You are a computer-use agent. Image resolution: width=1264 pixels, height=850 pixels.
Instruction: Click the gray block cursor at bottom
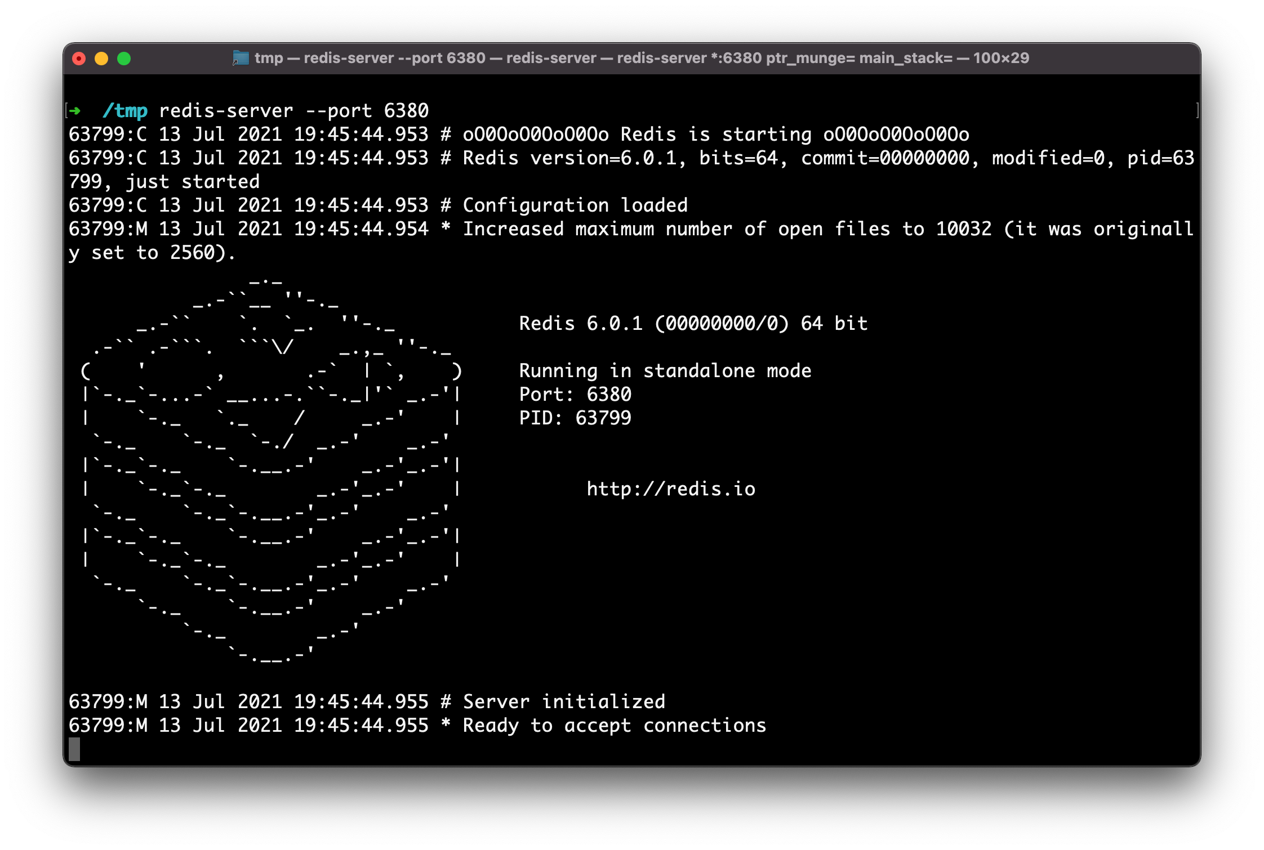[74, 749]
